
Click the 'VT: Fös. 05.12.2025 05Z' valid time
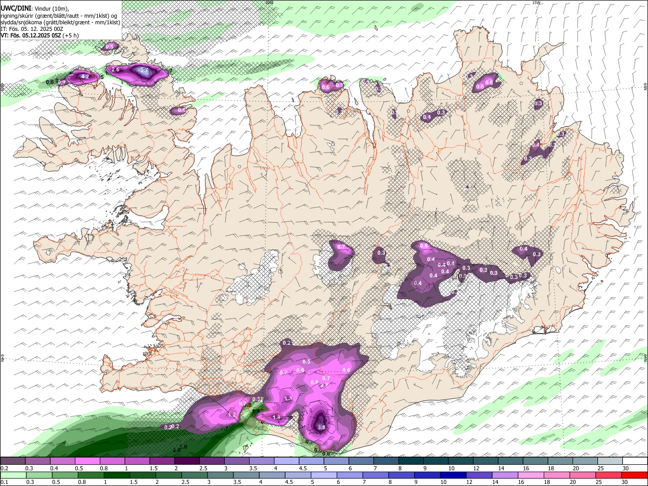coord(31,36)
